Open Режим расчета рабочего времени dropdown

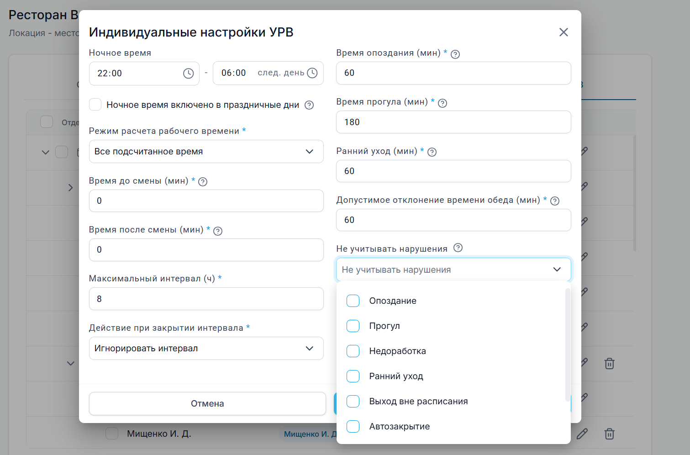206,152
